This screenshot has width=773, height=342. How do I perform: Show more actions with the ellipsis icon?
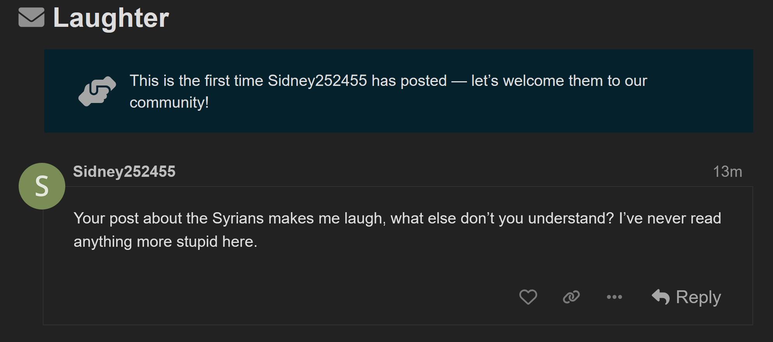pyautogui.click(x=614, y=297)
